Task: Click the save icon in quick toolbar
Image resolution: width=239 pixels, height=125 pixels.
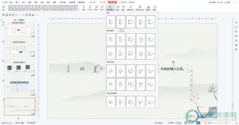Action: 4,15
